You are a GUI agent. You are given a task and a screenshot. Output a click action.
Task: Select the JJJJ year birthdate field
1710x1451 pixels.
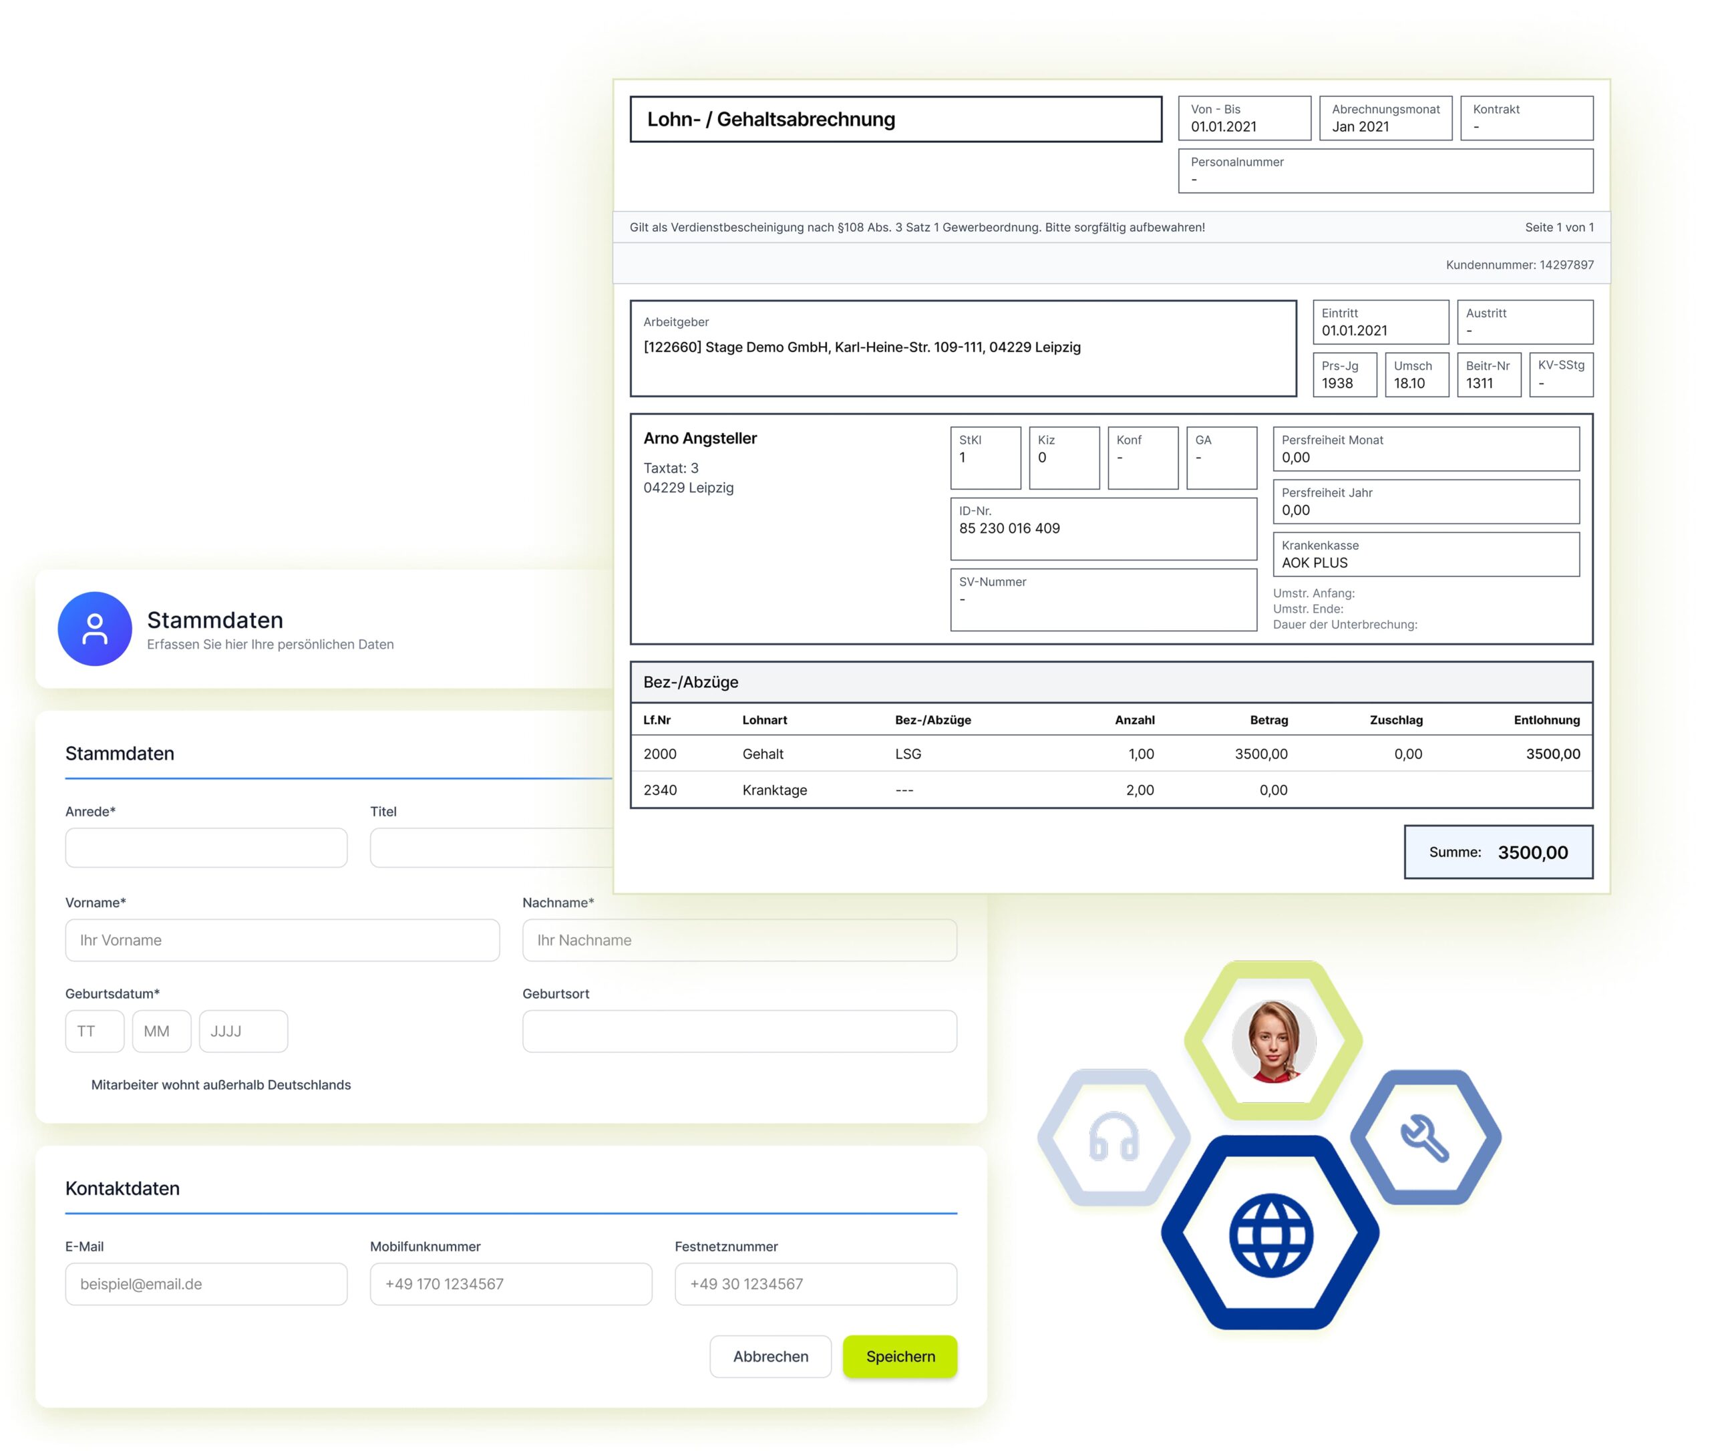[243, 1031]
